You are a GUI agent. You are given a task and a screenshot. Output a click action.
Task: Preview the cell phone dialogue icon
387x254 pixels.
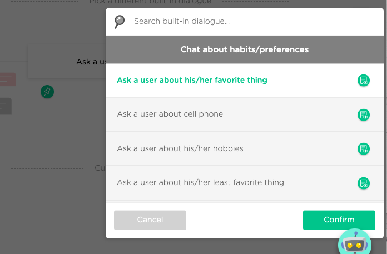(364, 114)
